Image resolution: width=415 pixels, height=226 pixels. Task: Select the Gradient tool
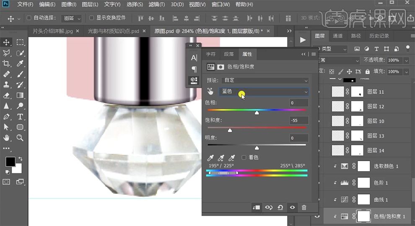click(20, 95)
